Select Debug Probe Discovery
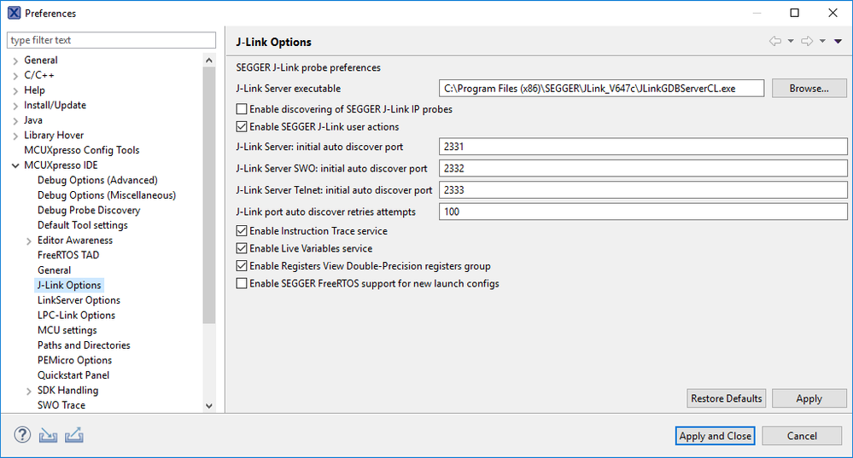Image resolution: width=853 pixels, height=458 pixels. pyautogui.click(x=89, y=210)
